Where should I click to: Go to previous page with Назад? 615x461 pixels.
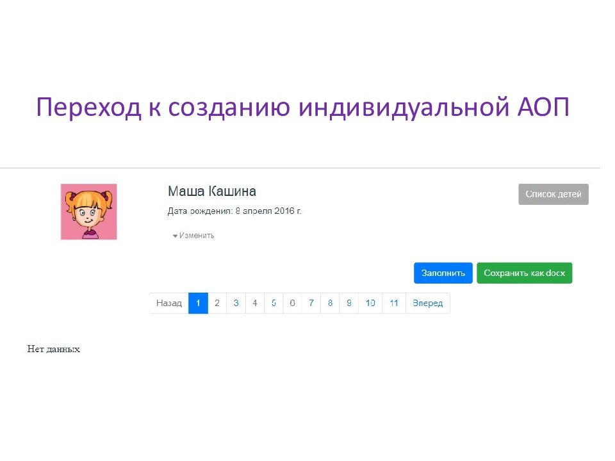[x=168, y=303]
